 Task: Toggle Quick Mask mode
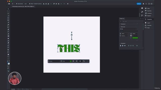click(x=8, y=66)
